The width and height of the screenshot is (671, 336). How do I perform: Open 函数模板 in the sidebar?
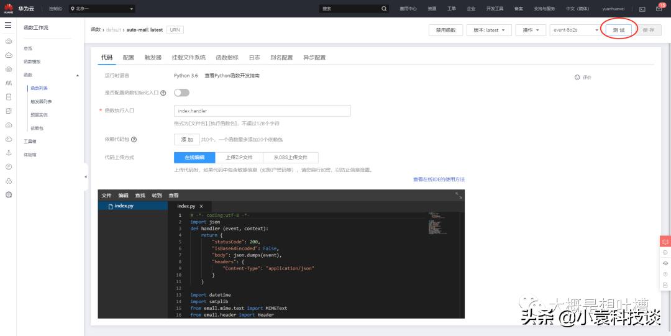(32, 61)
